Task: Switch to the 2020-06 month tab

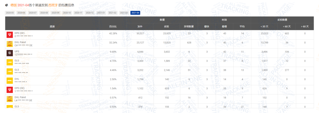Action: pyautogui.click(x=21, y=13)
